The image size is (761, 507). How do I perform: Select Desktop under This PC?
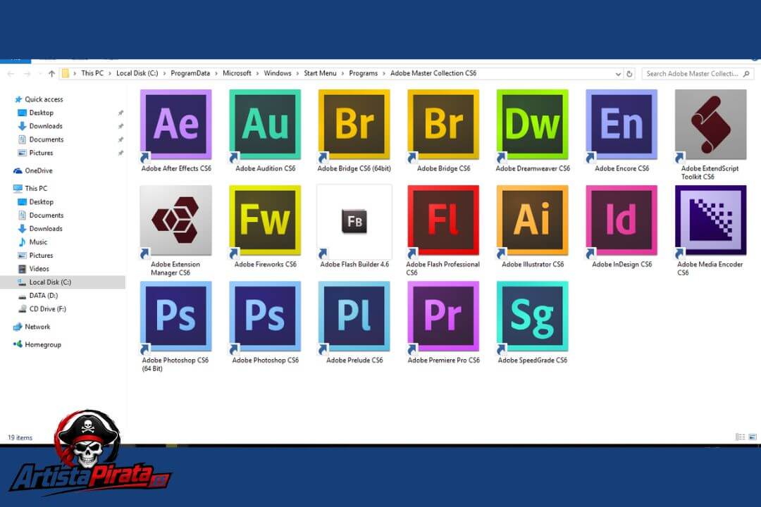42,202
